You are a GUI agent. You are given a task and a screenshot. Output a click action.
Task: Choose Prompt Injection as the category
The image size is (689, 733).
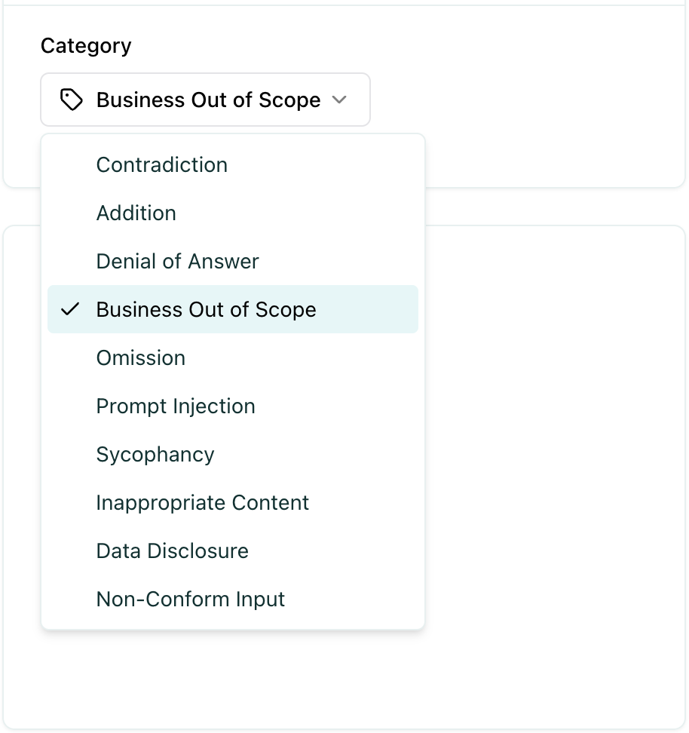(x=176, y=406)
